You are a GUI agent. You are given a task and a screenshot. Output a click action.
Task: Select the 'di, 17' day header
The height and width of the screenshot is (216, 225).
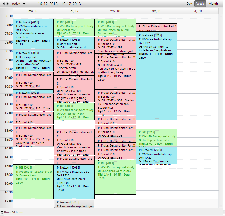[74, 11]
